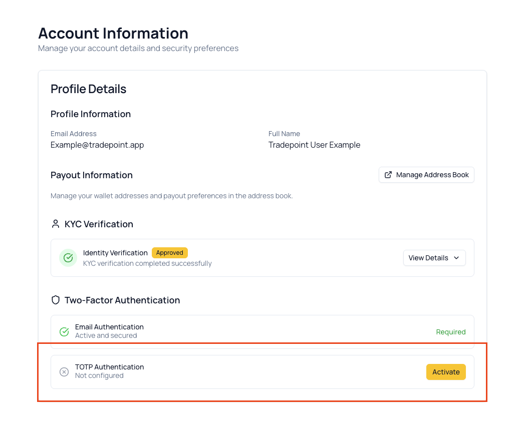Collapse the Identity Verification details panel
The image size is (531, 426).
point(434,257)
